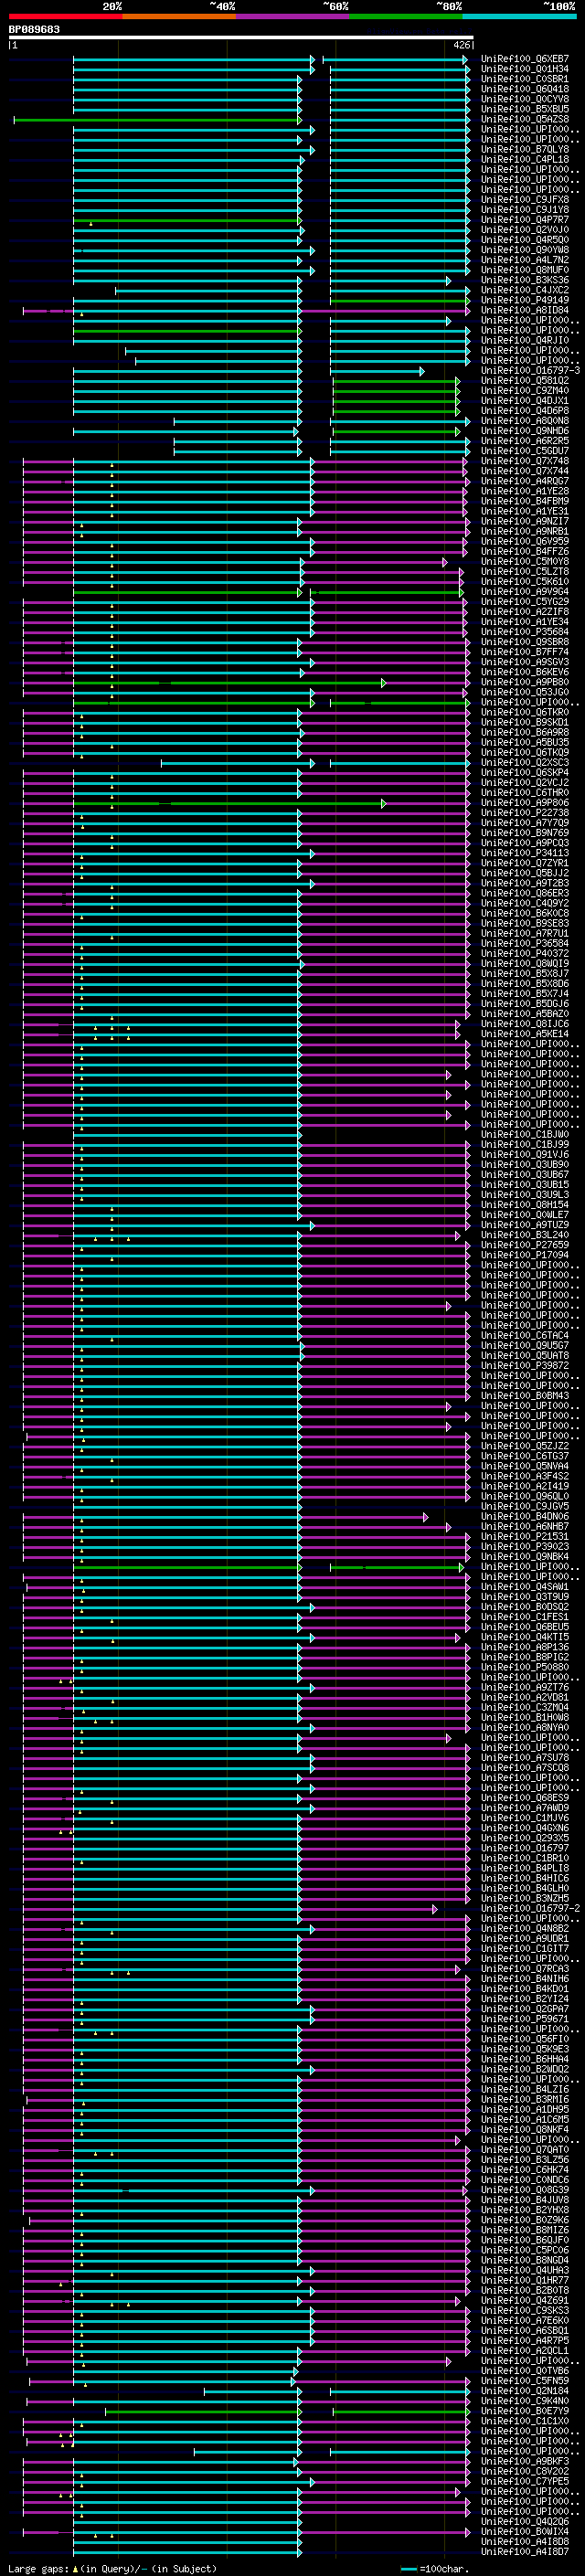Select hit label UniRef100_C9J1Y8
This screenshot has width=585, height=2576.
pyautogui.click(x=524, y=210)
